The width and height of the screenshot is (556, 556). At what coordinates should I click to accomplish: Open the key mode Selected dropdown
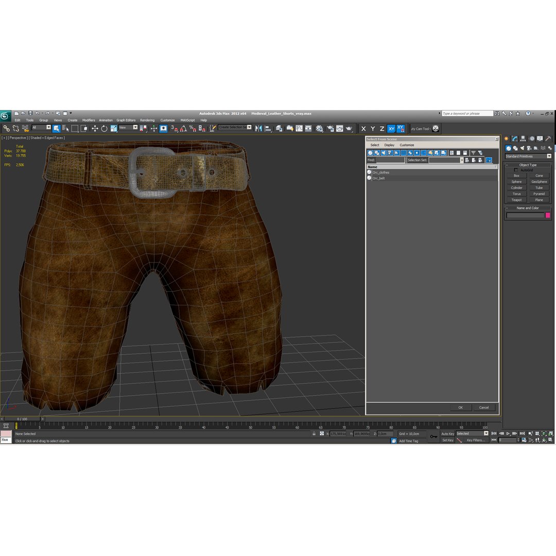tap(472, 433)
